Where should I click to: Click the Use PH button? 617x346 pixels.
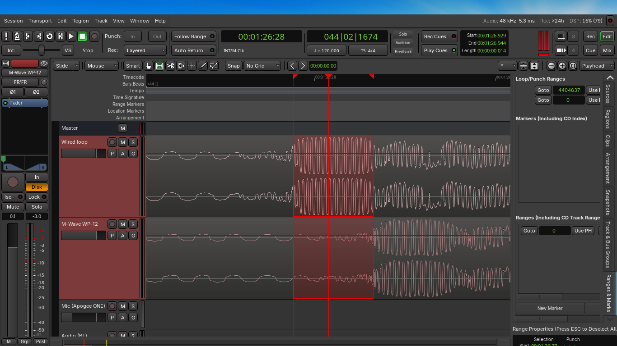(583, 231)
